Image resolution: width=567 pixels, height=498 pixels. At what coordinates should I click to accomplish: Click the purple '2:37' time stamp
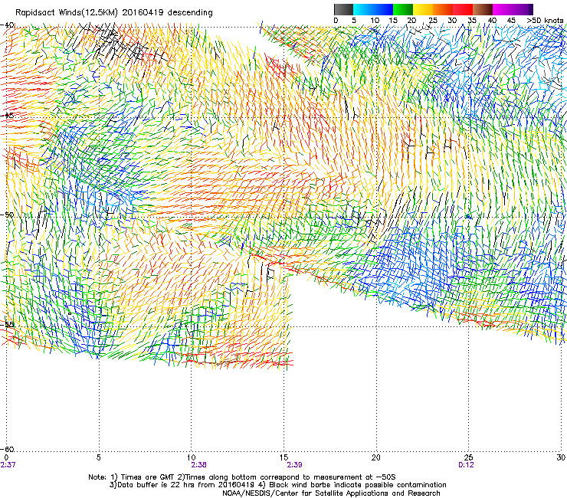point(8,465)
